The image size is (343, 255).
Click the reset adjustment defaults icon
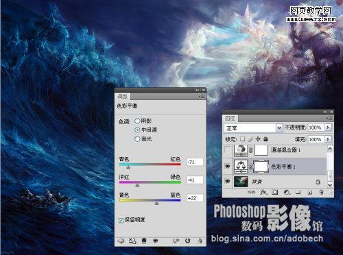point(187,241)
